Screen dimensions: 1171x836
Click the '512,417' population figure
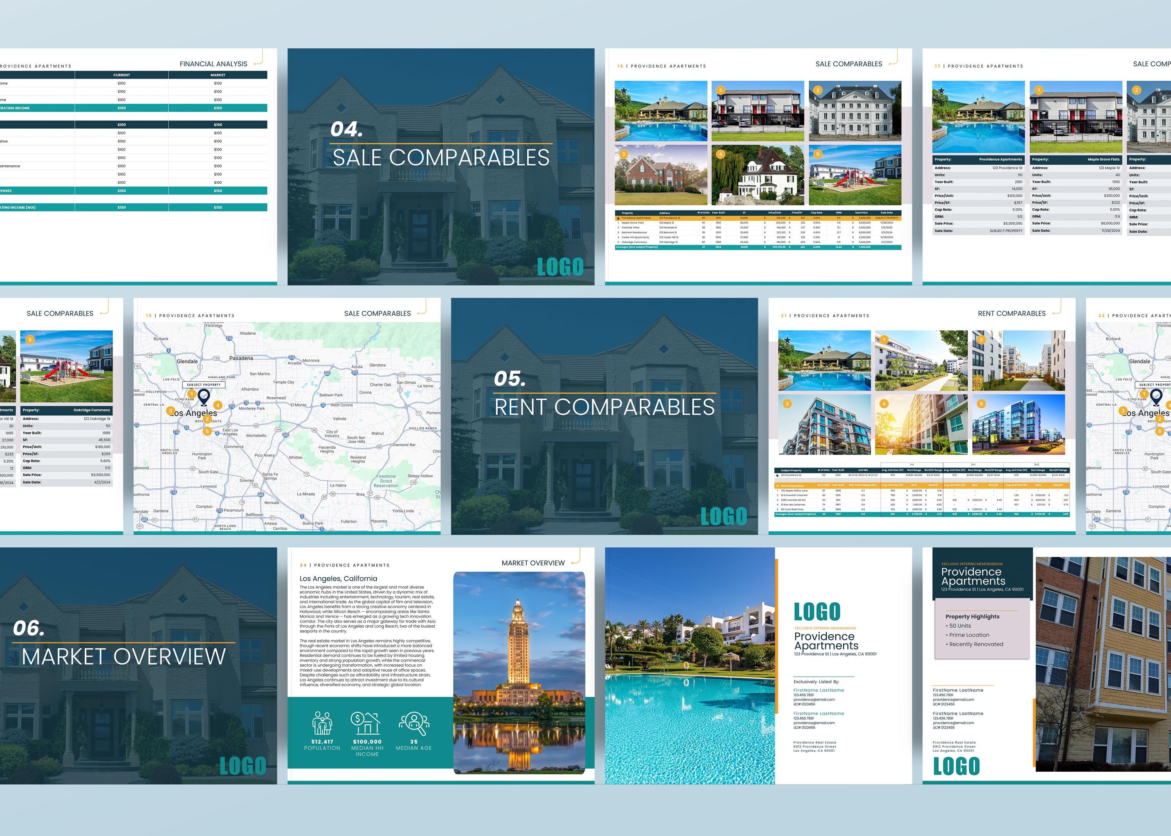coord(322,742)
